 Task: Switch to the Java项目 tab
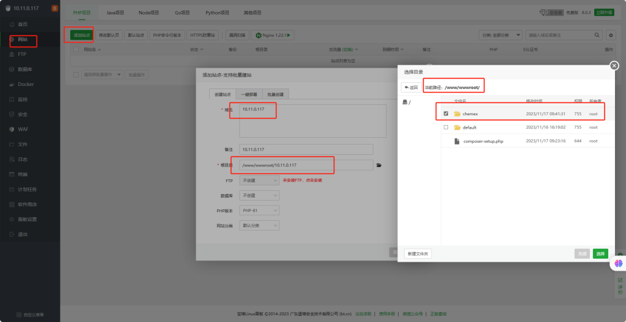point(115,12)
